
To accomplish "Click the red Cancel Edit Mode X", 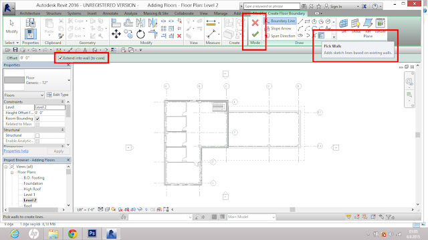I will click(255, 23).
